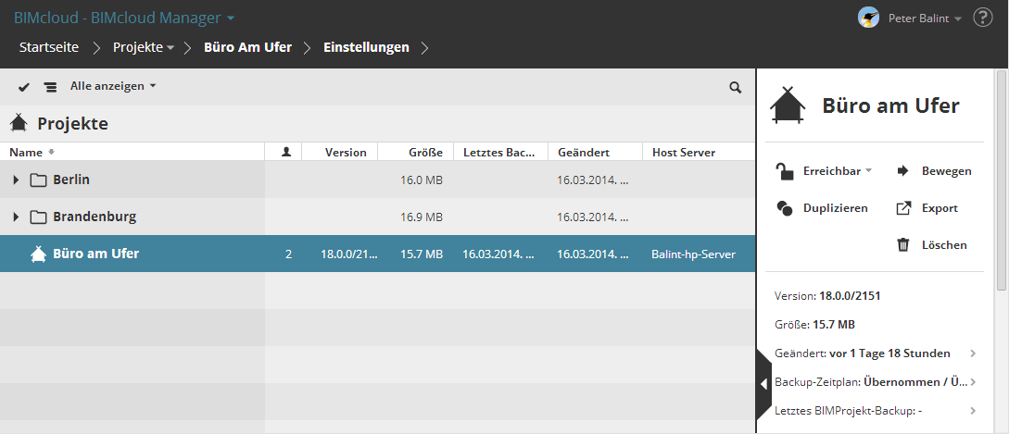Open the search magnifier icon
Viewport: 1009px width, 434px height.
pyautogui.click(x=736, y=87)
